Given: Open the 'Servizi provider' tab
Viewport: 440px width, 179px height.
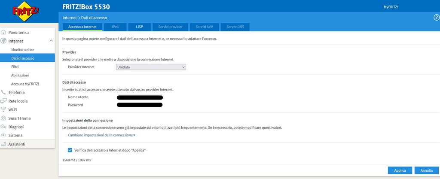Looking at the screenshot, I should click(170, 27).
